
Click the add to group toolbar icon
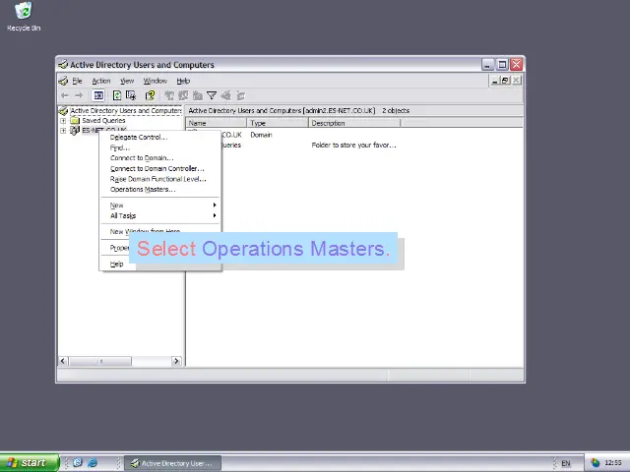(240, 95)
